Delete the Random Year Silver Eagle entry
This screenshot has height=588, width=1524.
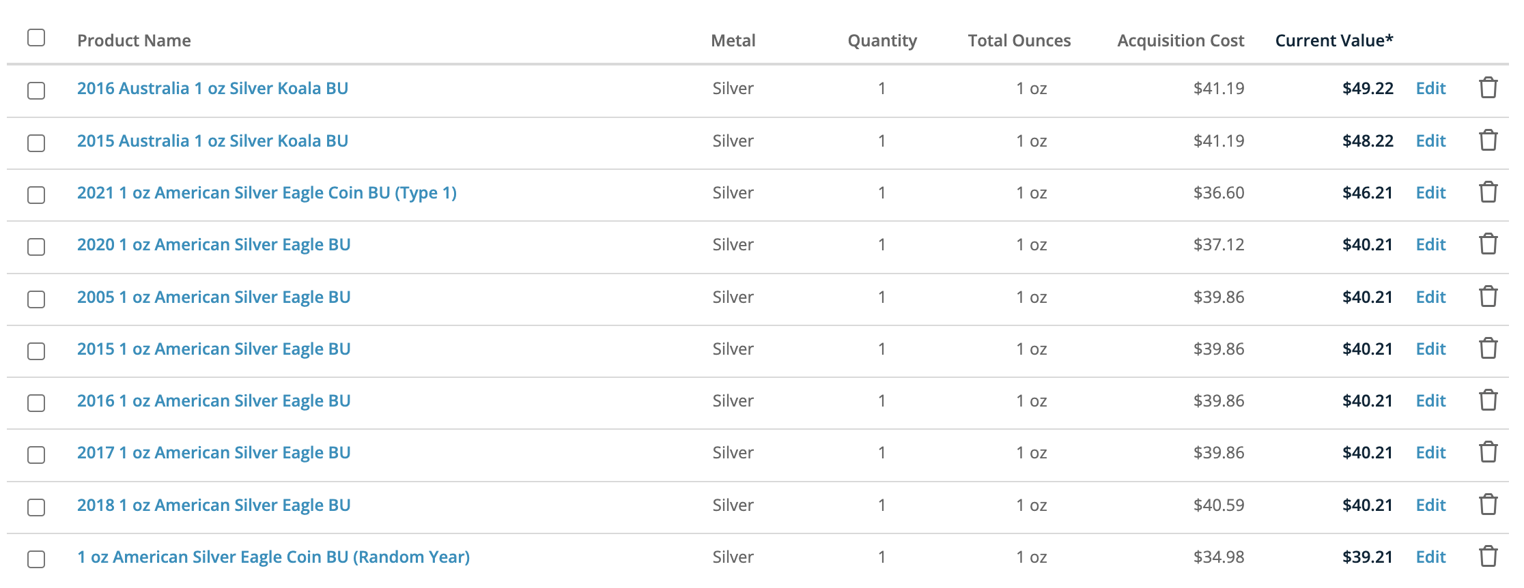pos(1488,557)
